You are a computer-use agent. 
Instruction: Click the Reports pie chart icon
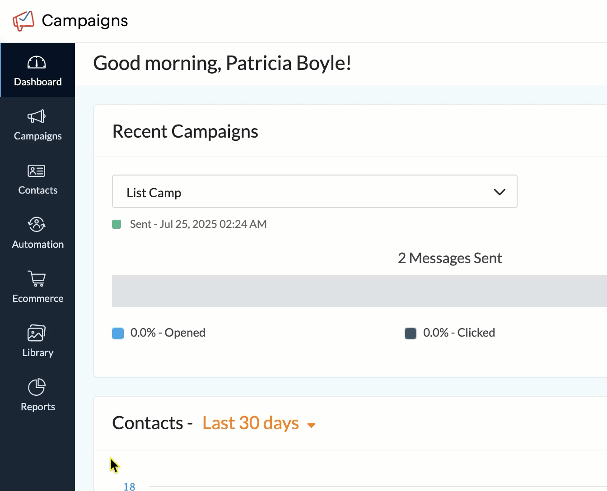pyautogui.click(x=37, y=387)
